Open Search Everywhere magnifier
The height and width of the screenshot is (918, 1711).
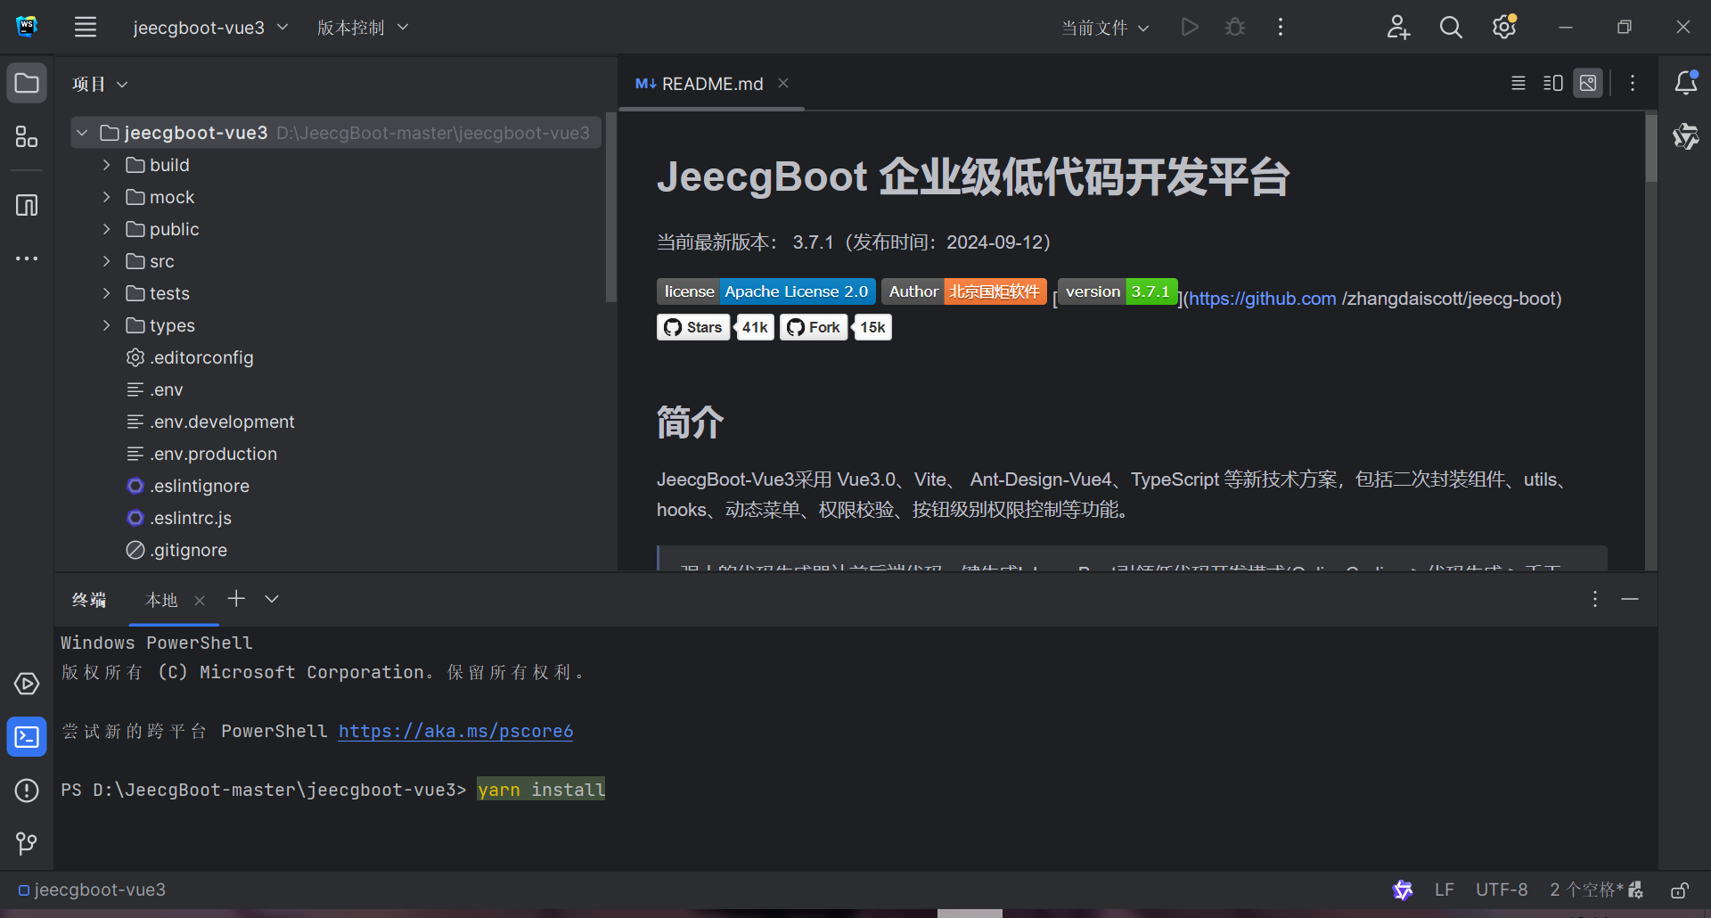[x=1451, y=27]
